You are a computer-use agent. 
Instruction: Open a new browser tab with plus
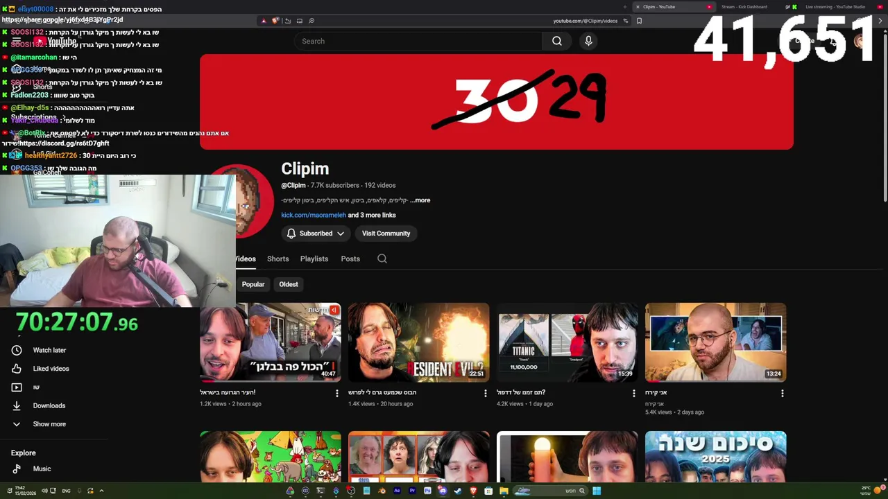point(624,7)
